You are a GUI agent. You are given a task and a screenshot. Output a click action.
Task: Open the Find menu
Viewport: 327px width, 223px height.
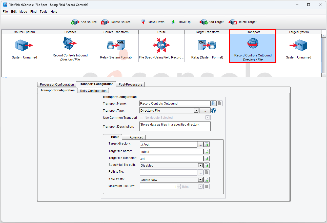33,12
